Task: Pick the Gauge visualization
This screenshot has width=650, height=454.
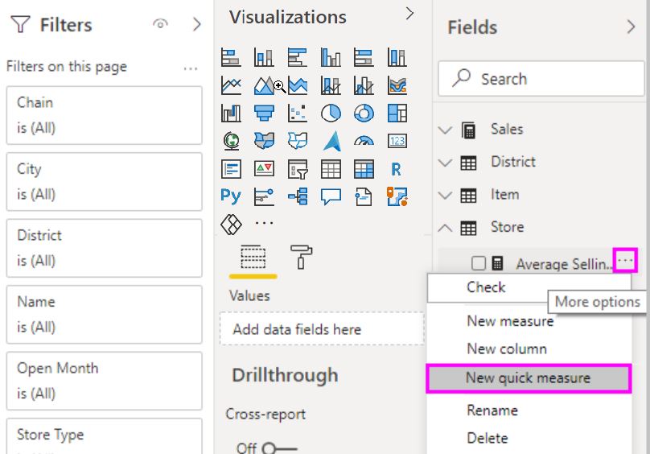Action: coord(364,141)
